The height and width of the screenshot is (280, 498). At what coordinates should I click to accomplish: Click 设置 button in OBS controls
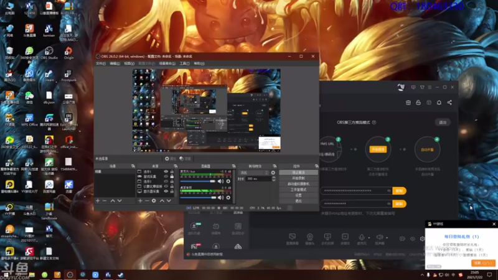click(298, 195)
